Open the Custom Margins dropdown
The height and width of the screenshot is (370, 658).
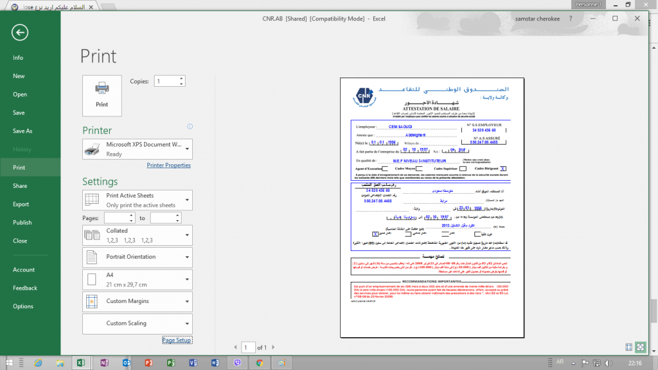[x=138, y=301]
